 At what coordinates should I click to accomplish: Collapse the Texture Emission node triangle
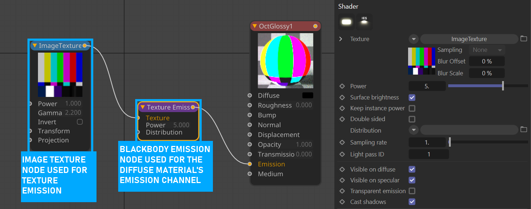click(x=142, y=107)
